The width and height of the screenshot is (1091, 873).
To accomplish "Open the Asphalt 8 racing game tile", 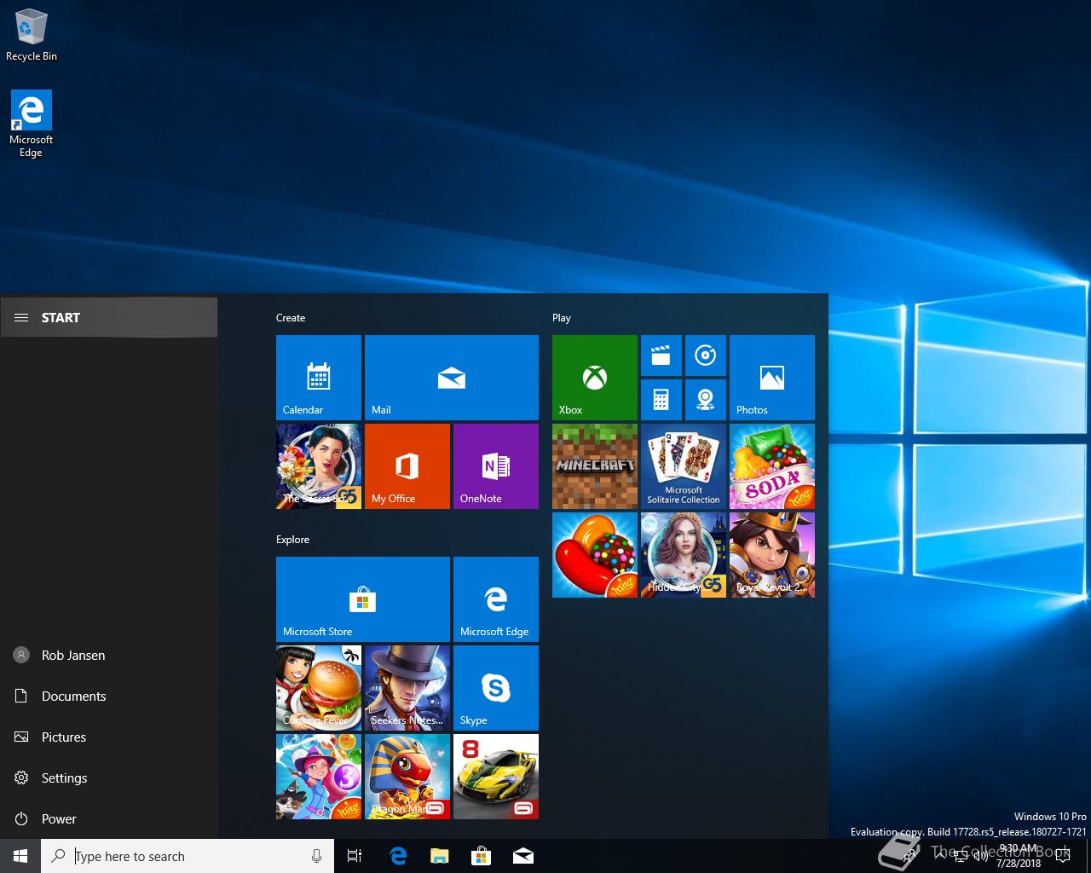I will (496, 777).
